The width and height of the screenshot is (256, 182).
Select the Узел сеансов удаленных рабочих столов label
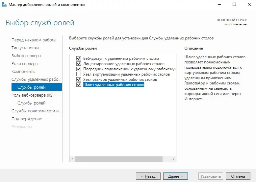point(120,80)
